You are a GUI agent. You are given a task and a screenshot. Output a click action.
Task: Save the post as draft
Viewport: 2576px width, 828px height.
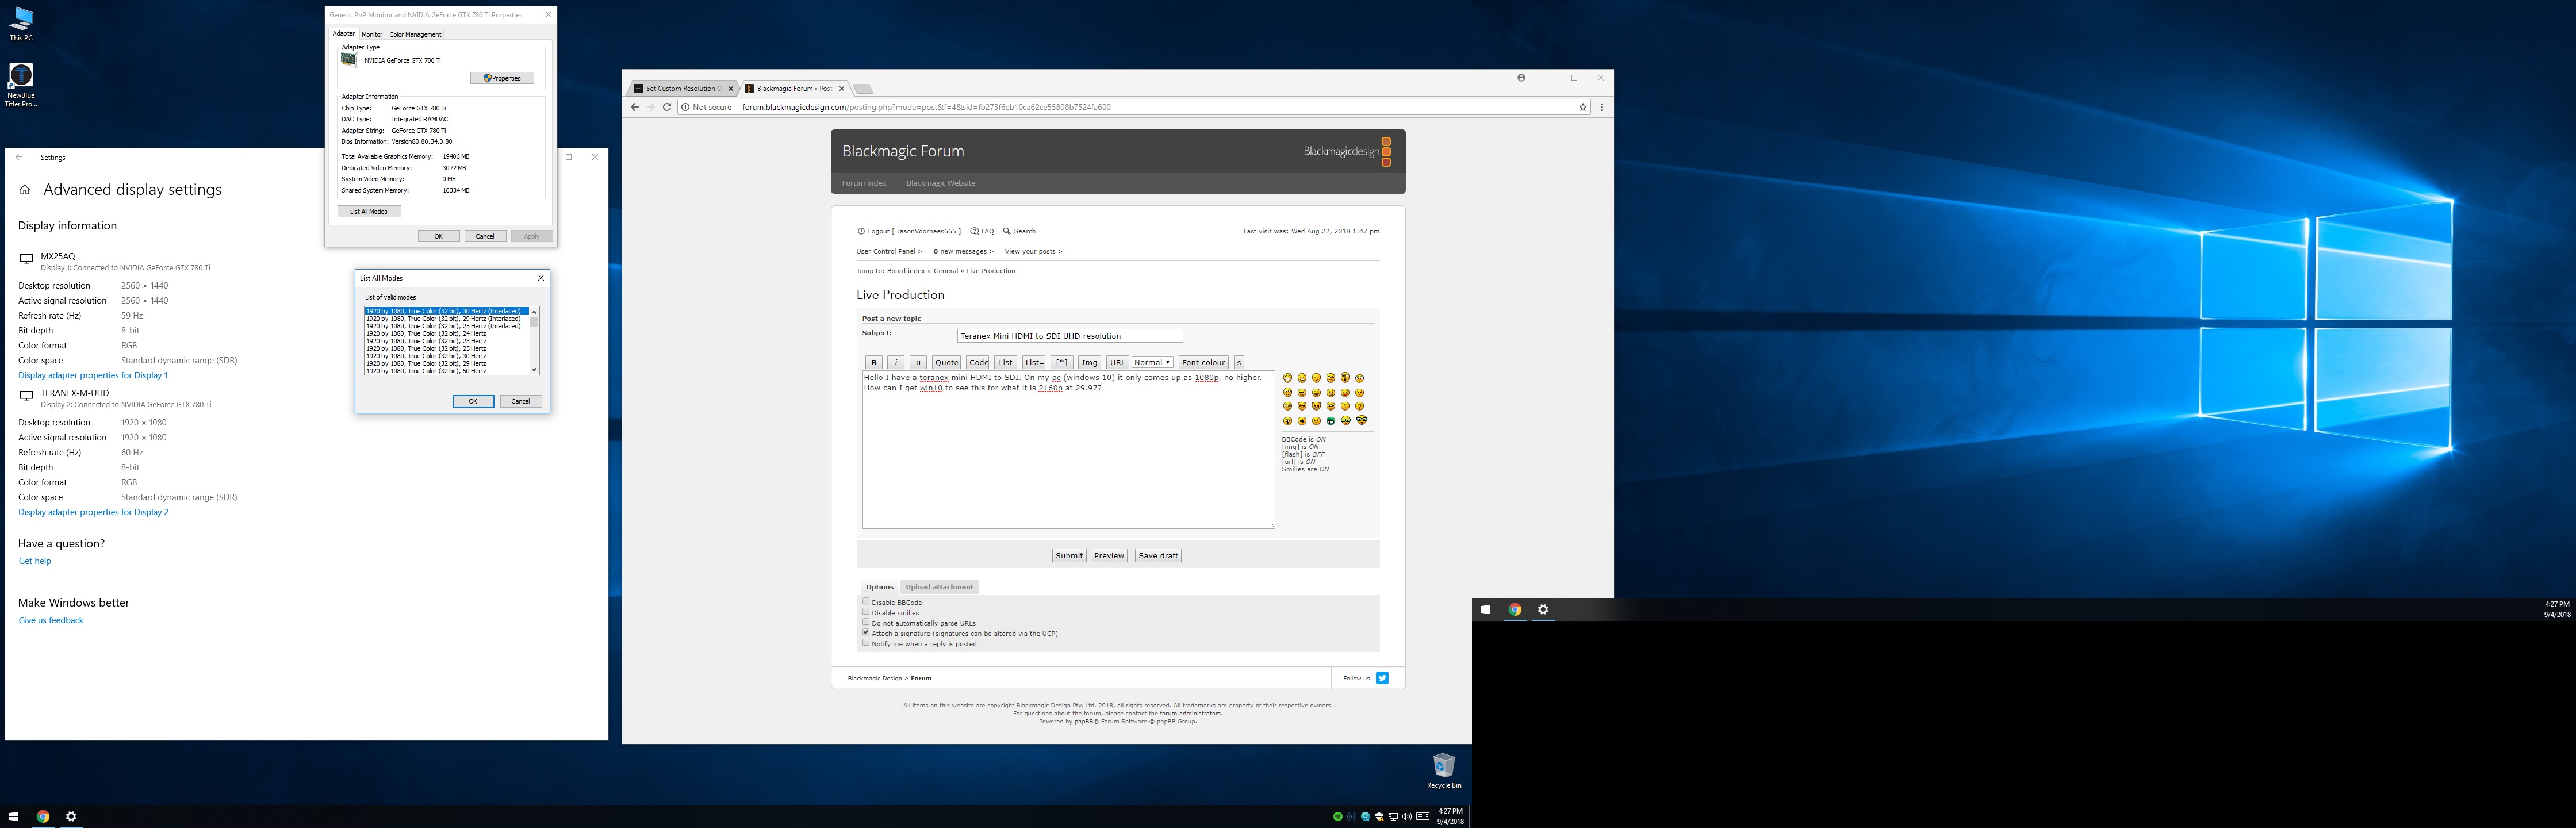1158,556
